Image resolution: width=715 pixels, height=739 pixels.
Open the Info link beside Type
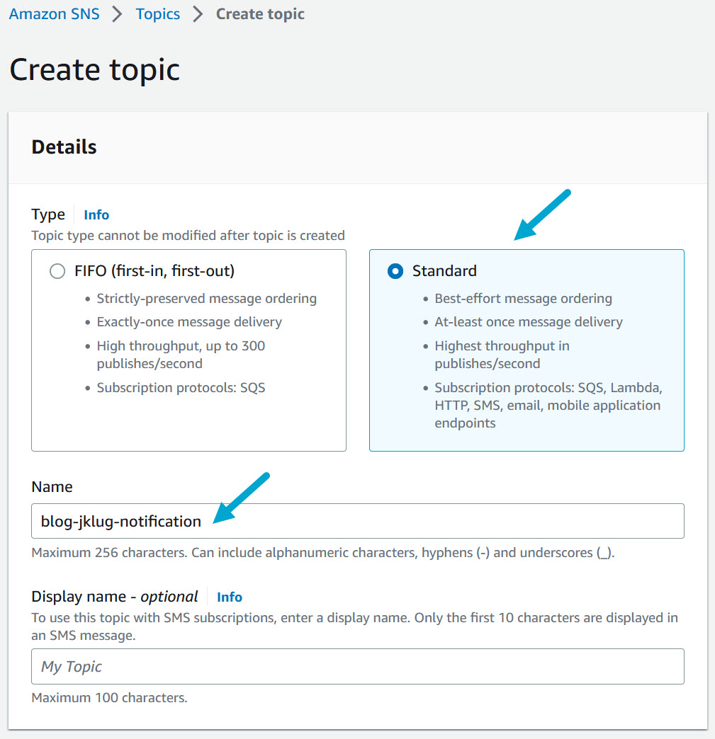[96, 215]
